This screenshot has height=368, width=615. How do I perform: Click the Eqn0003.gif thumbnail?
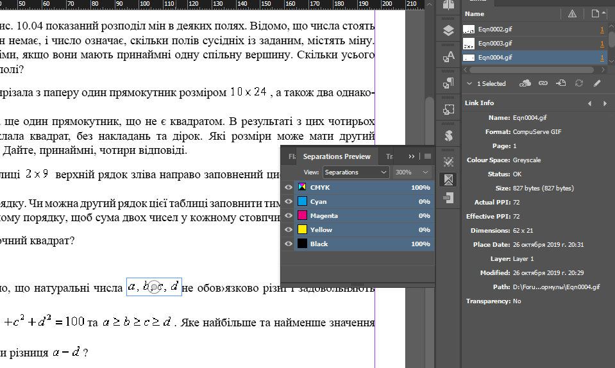(469, 44)
